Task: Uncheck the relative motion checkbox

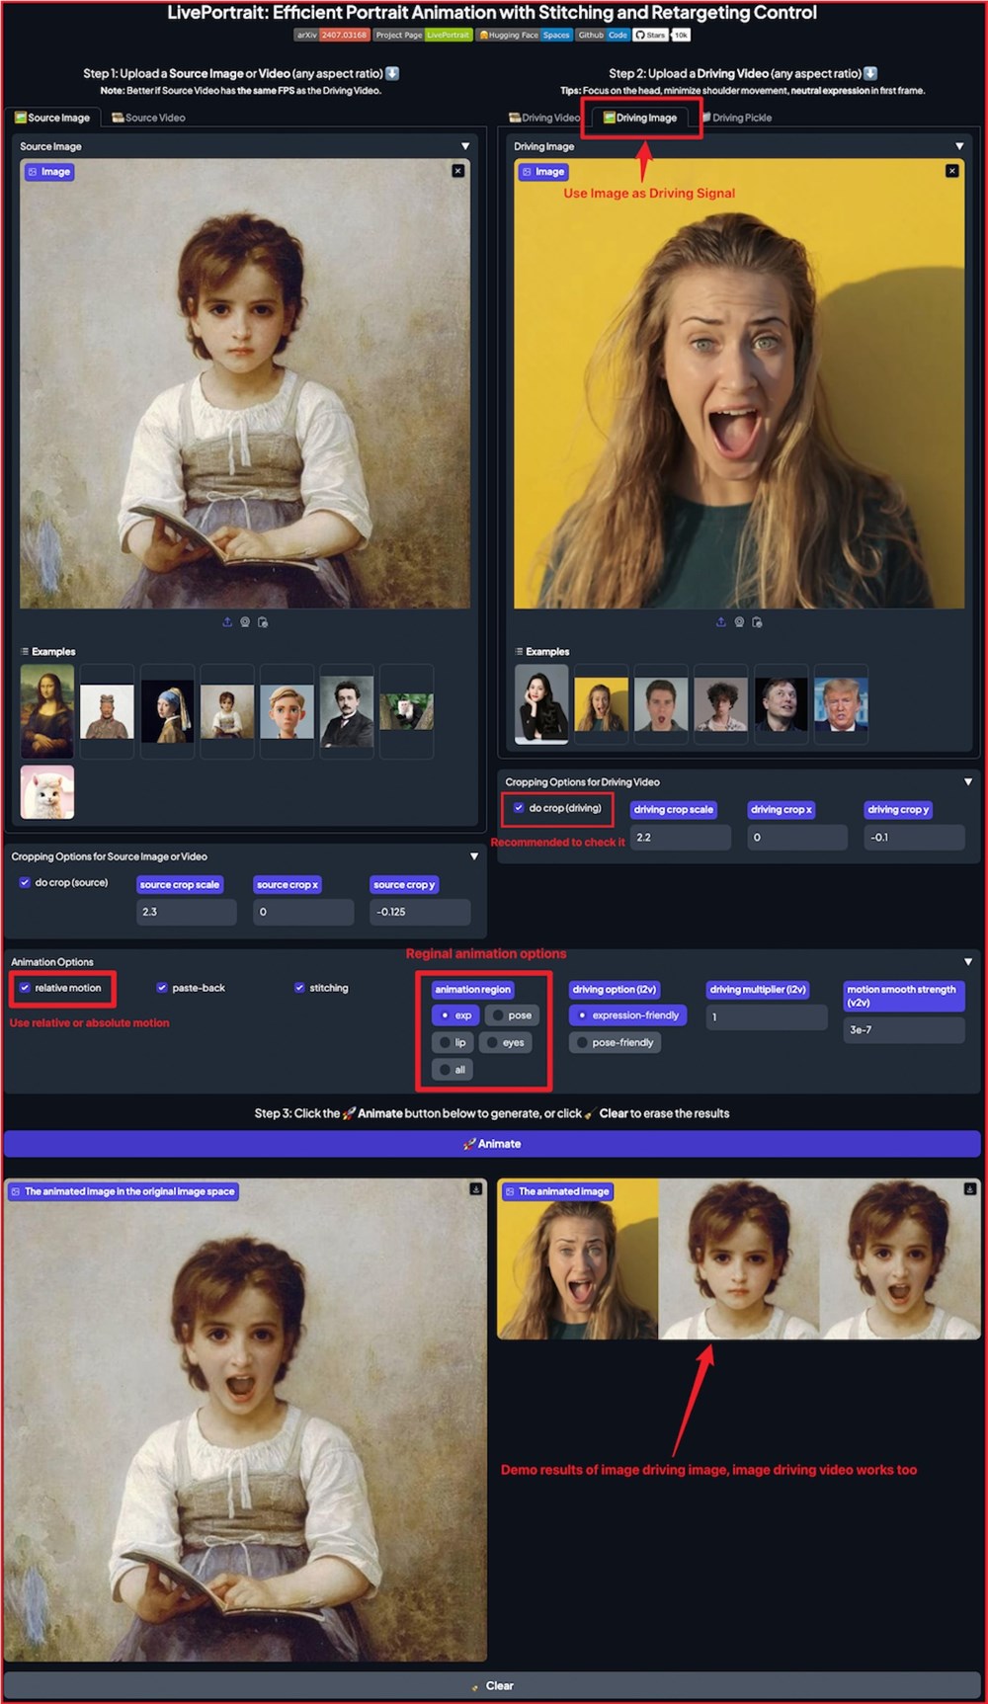Action: pyautogui.click(x=26, y=988)
